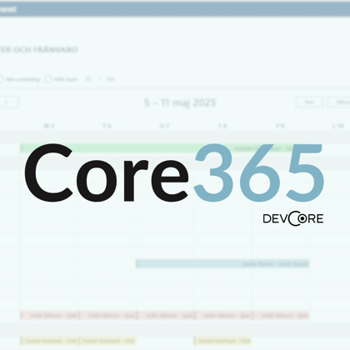Click the Monday 5 column header

[x=49, y=126]
